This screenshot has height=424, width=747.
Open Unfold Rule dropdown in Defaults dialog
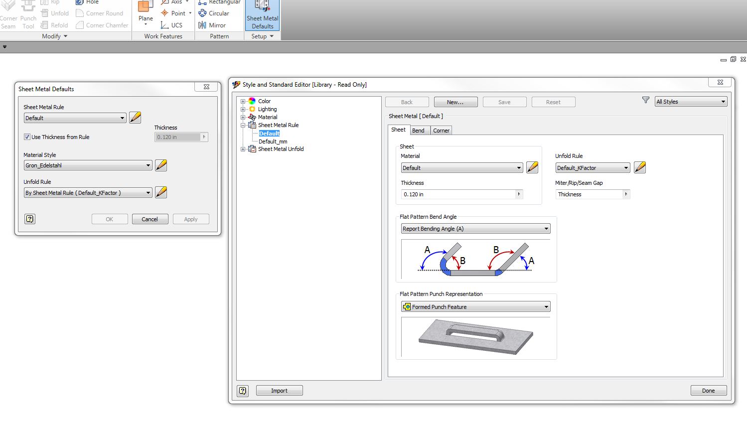(88, 193)
